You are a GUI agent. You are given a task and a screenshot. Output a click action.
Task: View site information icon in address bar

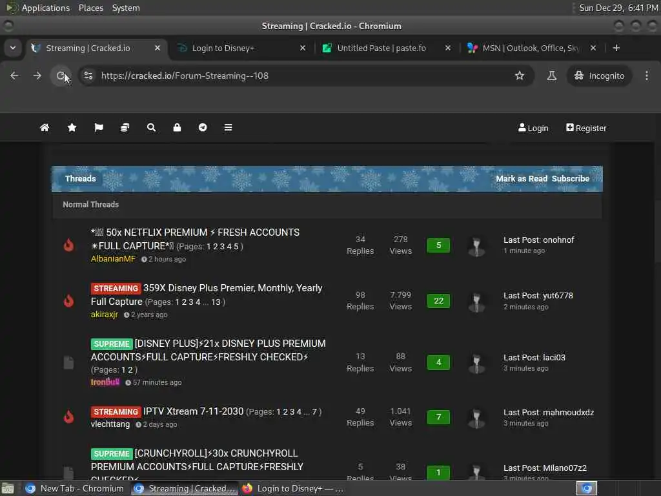pyautogui.click(x=88, y=76)
